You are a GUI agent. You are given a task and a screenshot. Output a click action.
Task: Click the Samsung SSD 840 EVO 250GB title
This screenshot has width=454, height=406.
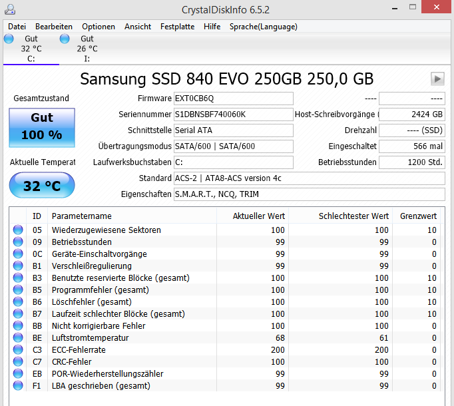(x=227, y=79)
